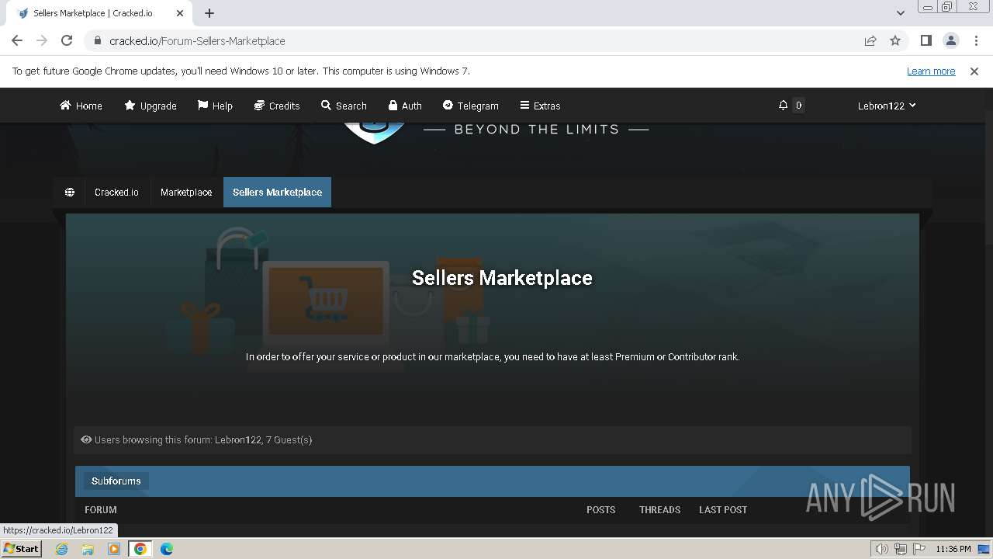The image size is (993, 559).
Task: Open tab search chevron in title bar
Action: (x=900, y=13)
